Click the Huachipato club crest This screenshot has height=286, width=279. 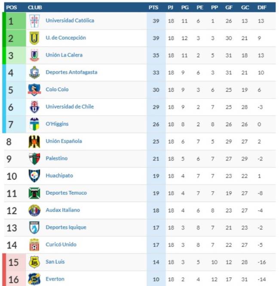pos(34,176)
